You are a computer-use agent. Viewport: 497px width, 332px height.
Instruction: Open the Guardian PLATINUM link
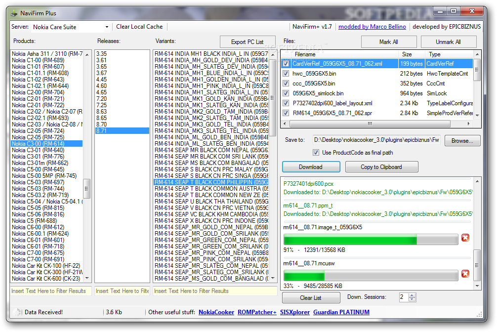[x=341, y=312]
